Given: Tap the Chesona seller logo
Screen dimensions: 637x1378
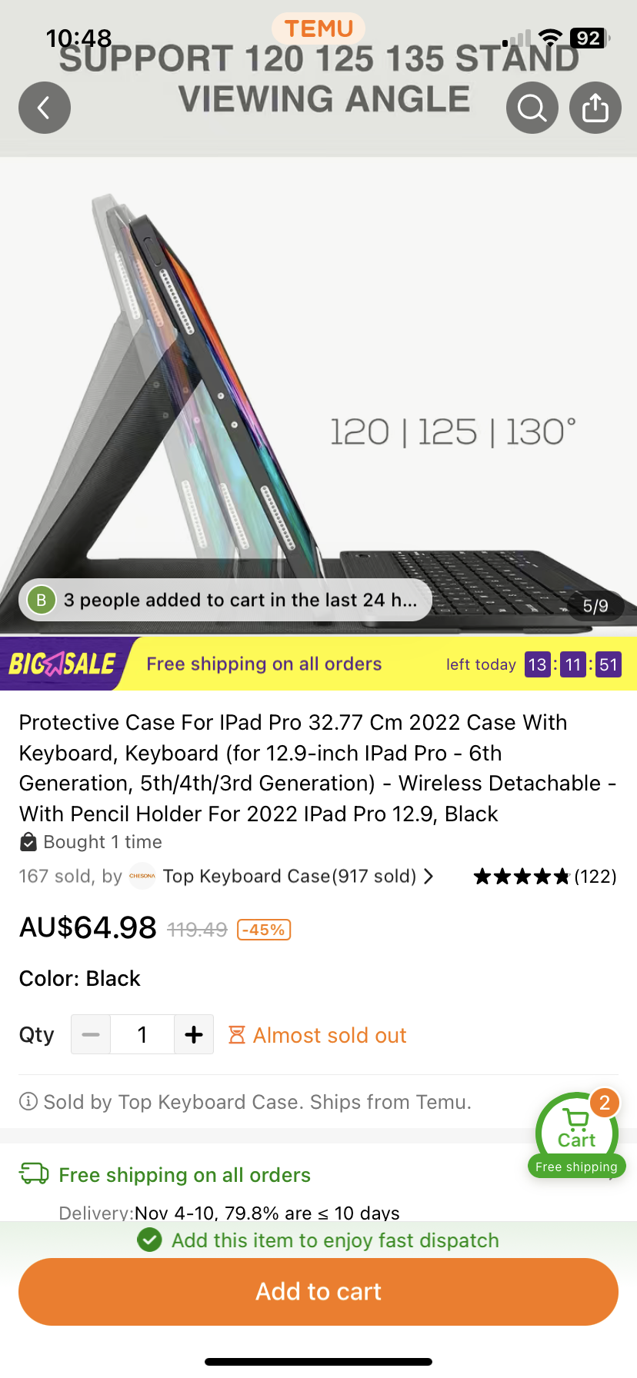Looking at the screenshot, I should [x=142, y=876].
